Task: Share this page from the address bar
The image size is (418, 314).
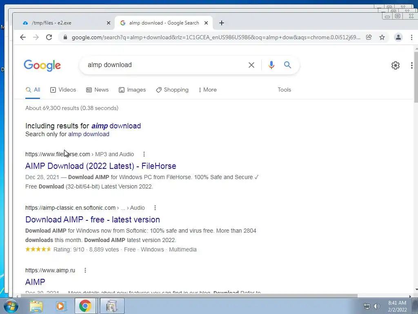Action: pos(369,37)
